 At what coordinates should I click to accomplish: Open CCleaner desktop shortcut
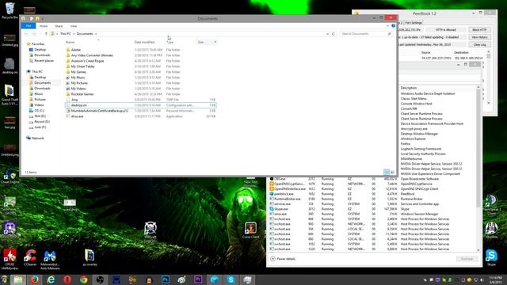[x=30, y=257]
